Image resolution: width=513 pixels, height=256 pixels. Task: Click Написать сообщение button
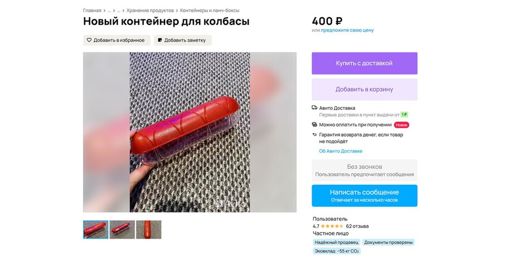coord(365,195)
